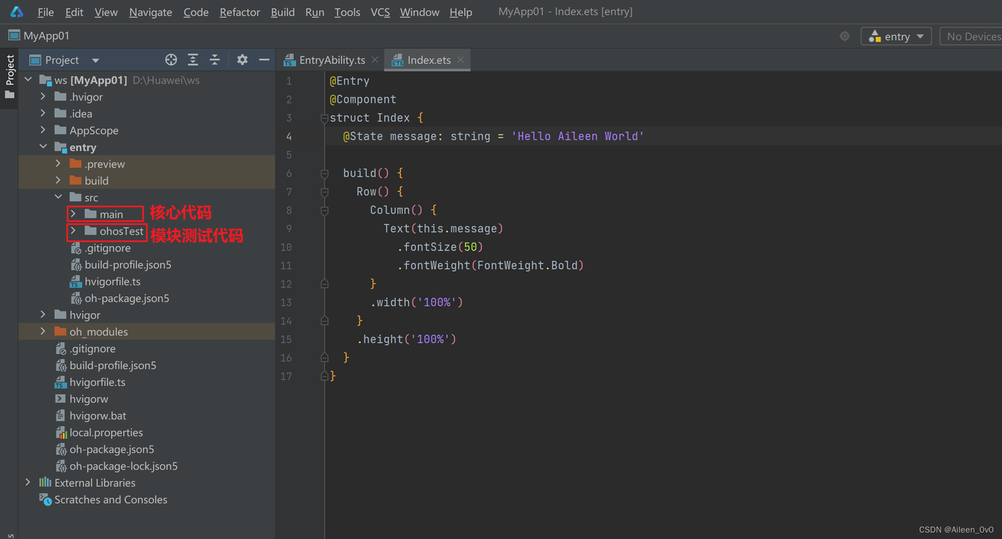Click the Expand All icon in Project panel
1002x539 pixels.
(193, 60)
